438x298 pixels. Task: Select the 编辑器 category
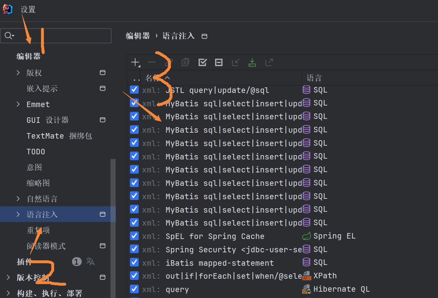(28, 56)
